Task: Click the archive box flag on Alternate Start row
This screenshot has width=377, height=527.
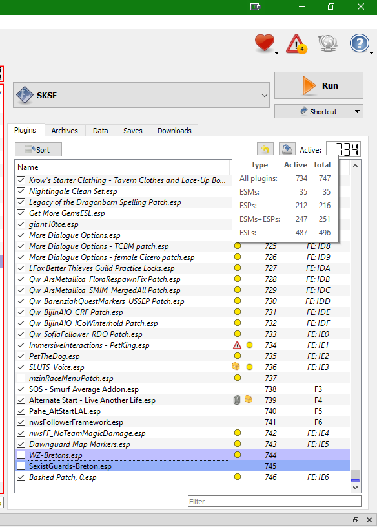Action: (248, 399)
